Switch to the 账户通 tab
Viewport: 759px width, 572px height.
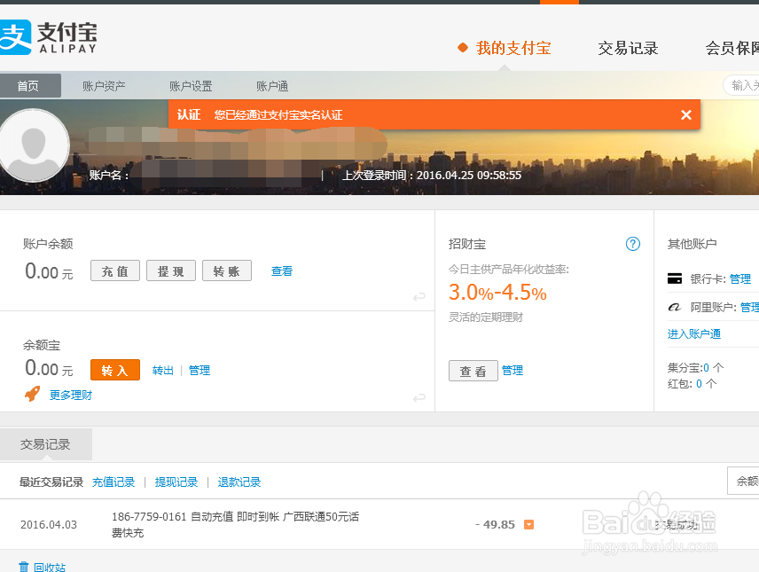pyautogui.click(x=272, y=86)
